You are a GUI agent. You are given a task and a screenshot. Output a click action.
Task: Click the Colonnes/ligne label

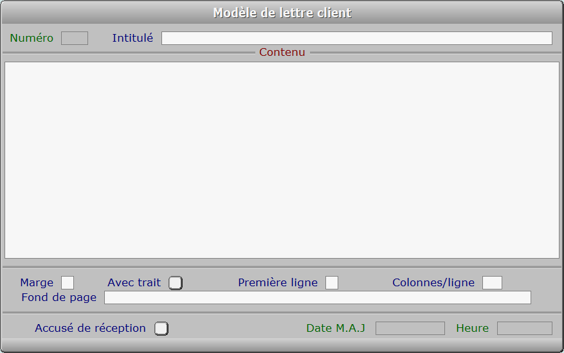click(x=433, y=282)
